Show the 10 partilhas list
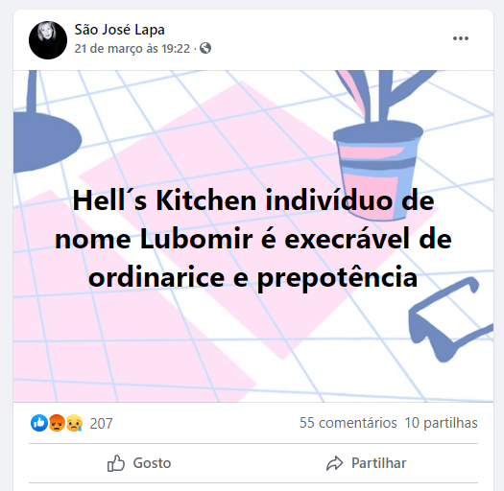 pos(441,423)
